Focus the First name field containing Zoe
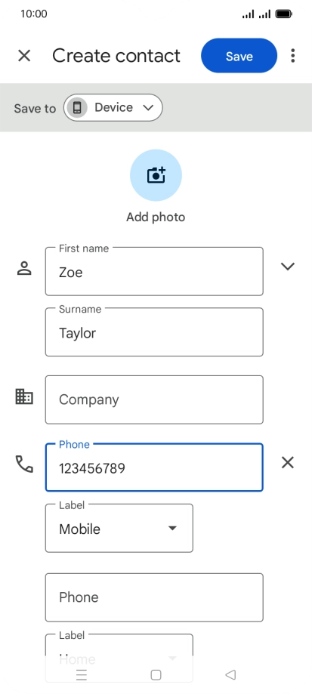This screenshot has height=694, width=312. coord(154,271)
